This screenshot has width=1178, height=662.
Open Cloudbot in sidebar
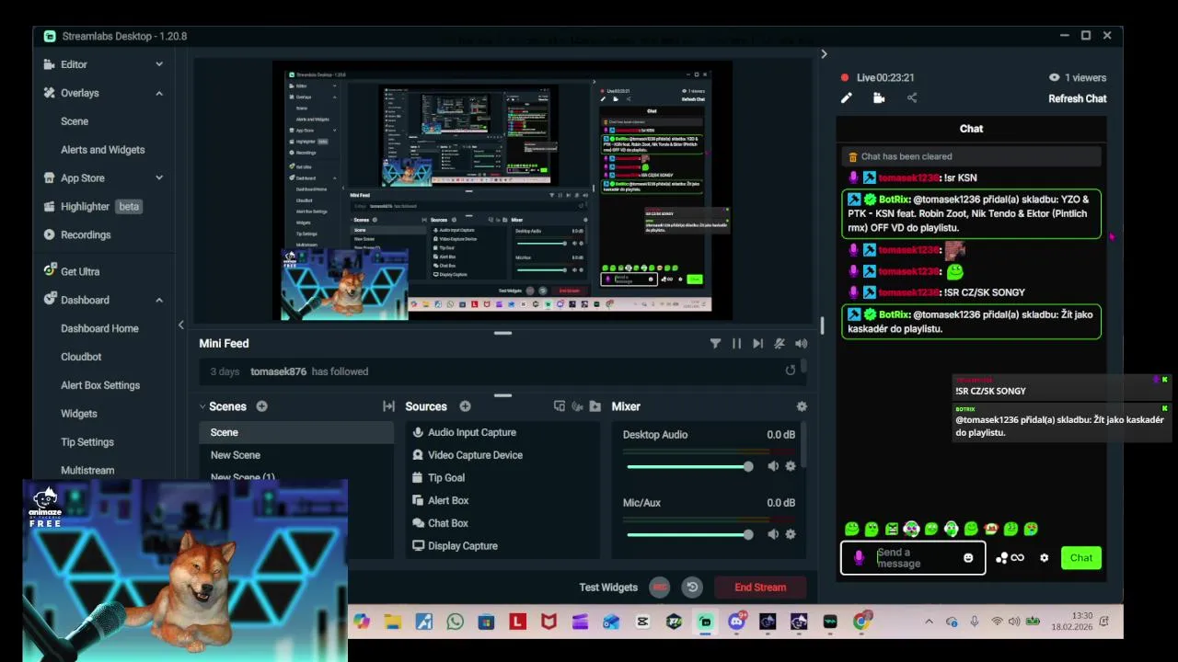(81, 357)
